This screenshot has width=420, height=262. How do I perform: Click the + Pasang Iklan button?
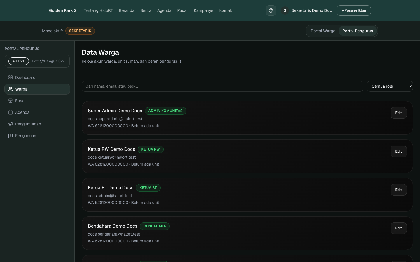[x=354, y=10]
